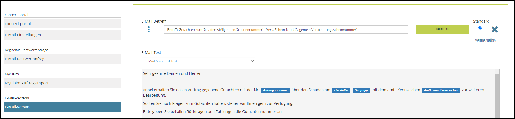
Task: Open connect portal menu item
Action: [x=62, y=24]
